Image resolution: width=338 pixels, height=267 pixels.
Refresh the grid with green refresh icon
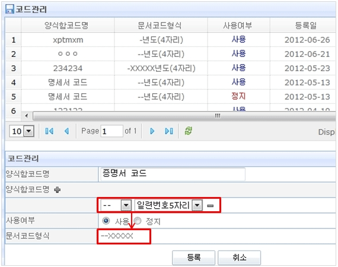[189, 131]
